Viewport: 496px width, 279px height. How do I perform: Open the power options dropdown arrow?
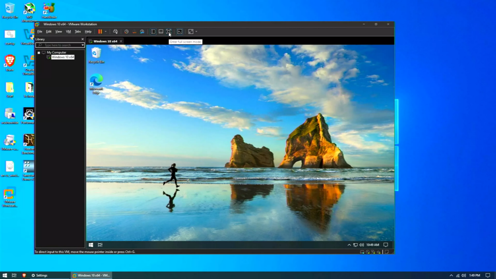tap(106, 31)
